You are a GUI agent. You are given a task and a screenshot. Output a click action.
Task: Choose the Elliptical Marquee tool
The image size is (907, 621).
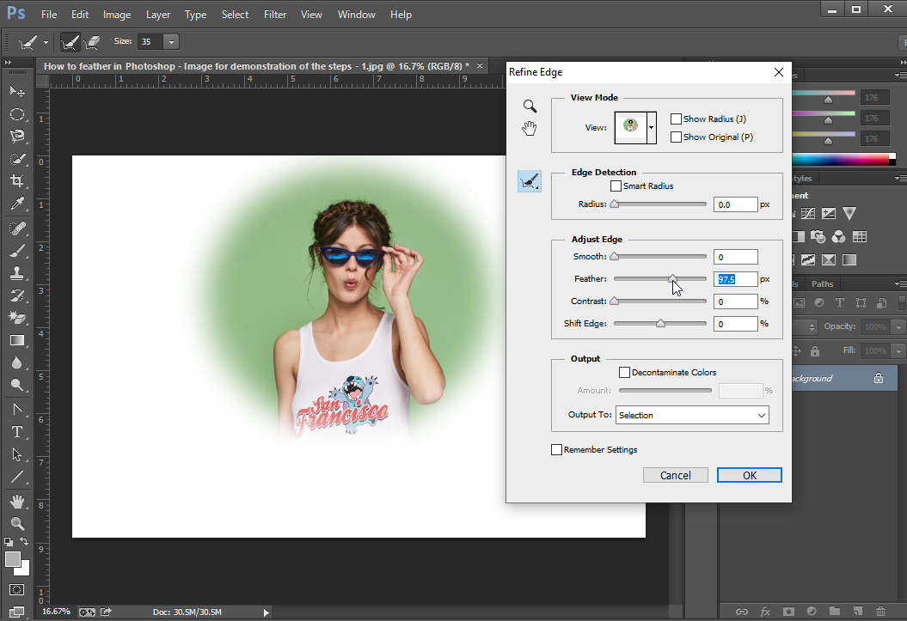(16, 114)
